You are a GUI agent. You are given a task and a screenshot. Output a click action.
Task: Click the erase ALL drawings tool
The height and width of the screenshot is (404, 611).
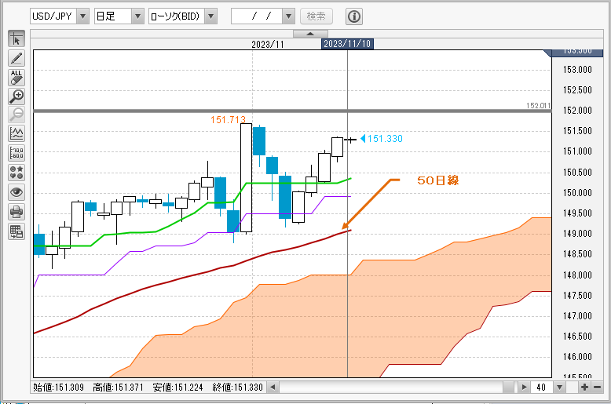click(16, 78)
